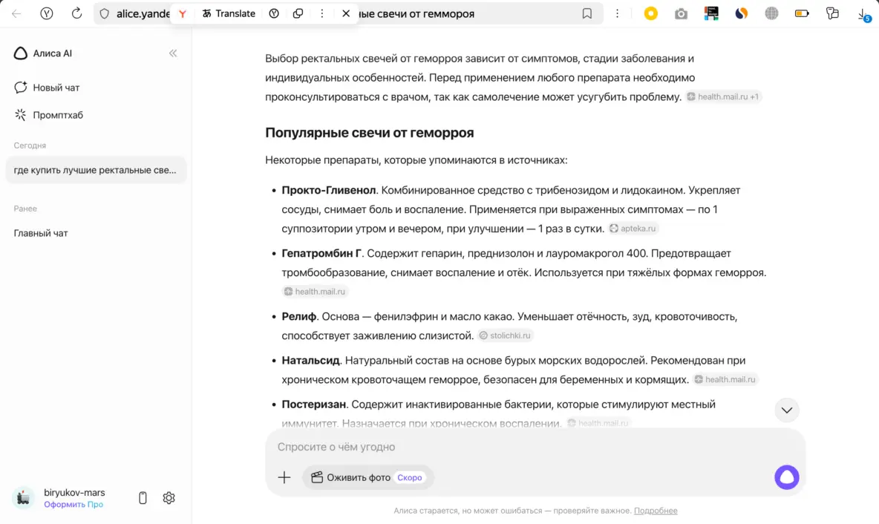Click the scroll-down chevron over the answer
Image resolution: width=879 pixels, height=524 pixels.
786,410
